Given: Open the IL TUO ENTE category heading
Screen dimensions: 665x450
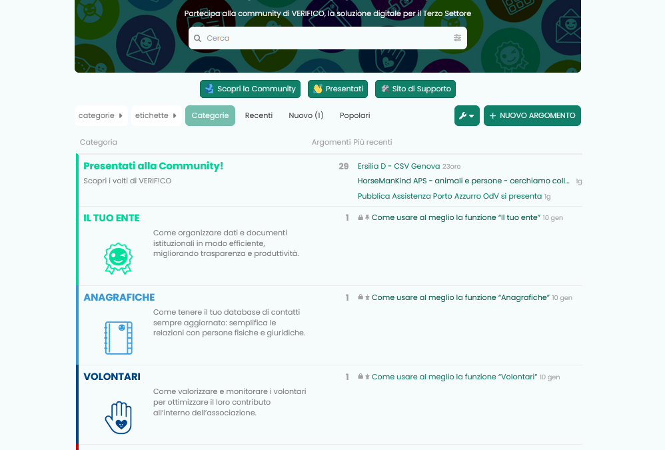Looking at the screenshot, I should coord(111,218).
